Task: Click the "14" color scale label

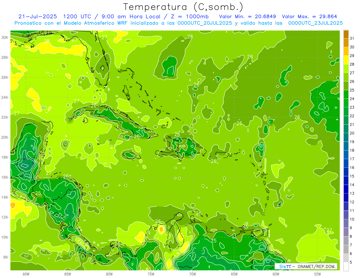Action: tap(352, 185)
